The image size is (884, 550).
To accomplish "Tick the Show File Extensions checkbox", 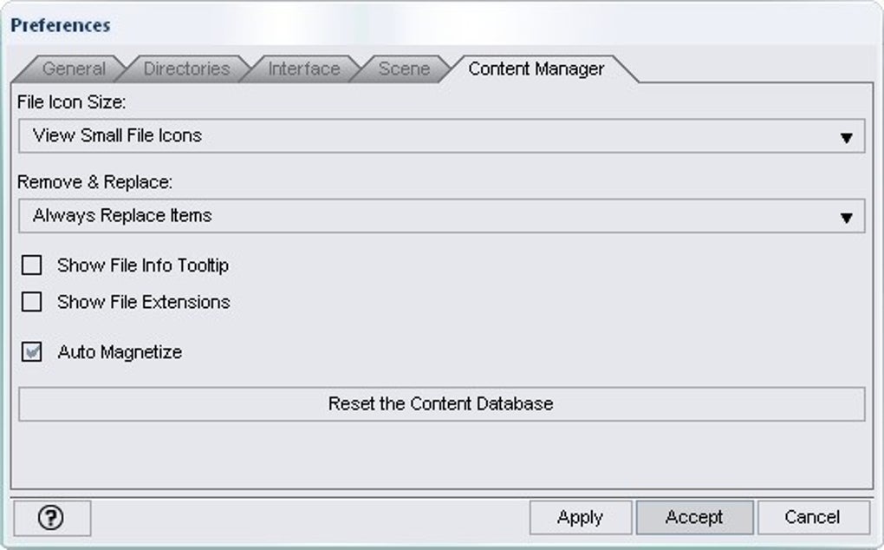I will 32,302.
